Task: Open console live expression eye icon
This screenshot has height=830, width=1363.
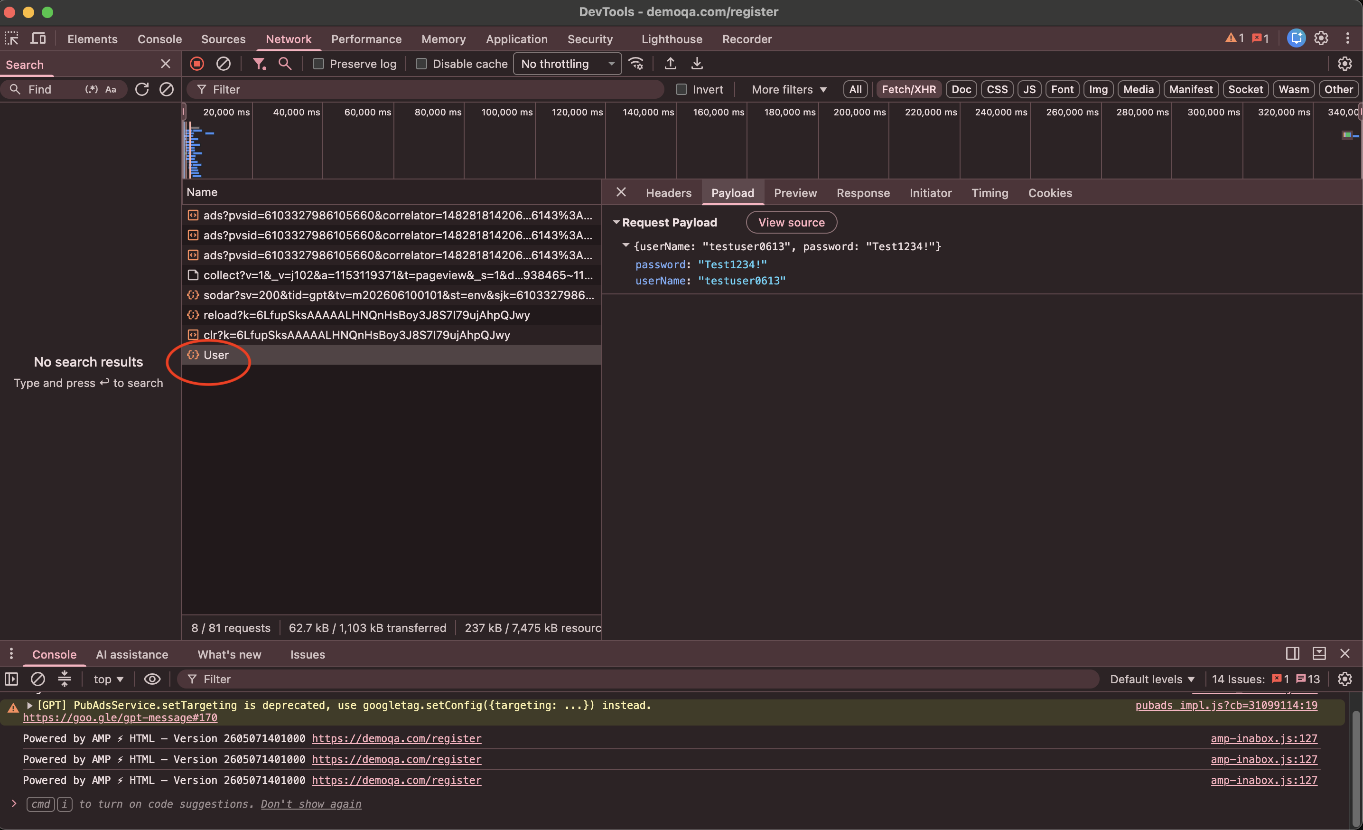Action: [x=152, y=679]
